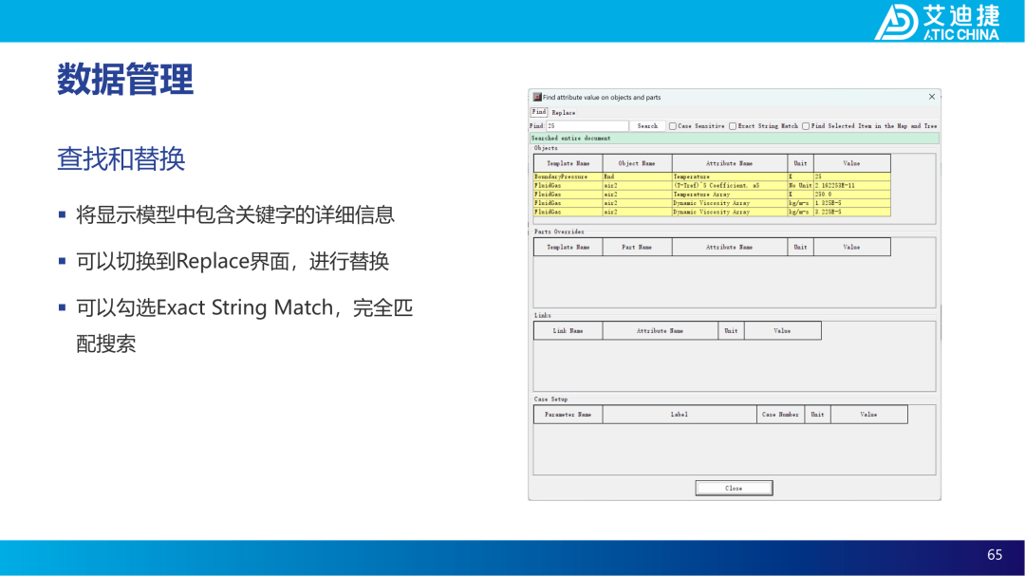Select the No Unit cell

coord(800,186)
